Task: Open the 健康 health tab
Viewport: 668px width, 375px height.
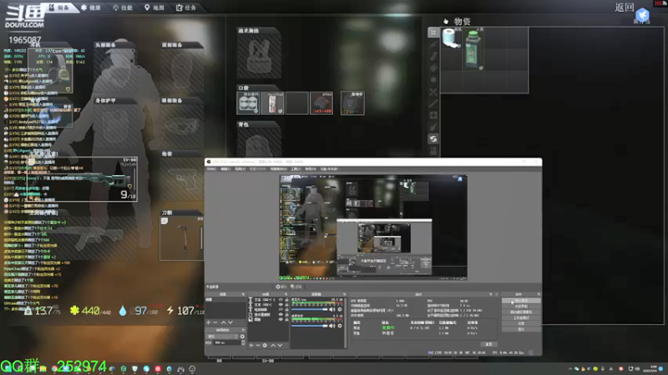Action: pyautogui.click(x=91, y=7)
